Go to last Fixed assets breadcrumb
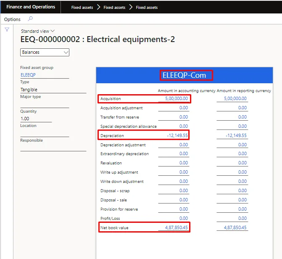Screen dimensions: 282x259 pos(147,8)
